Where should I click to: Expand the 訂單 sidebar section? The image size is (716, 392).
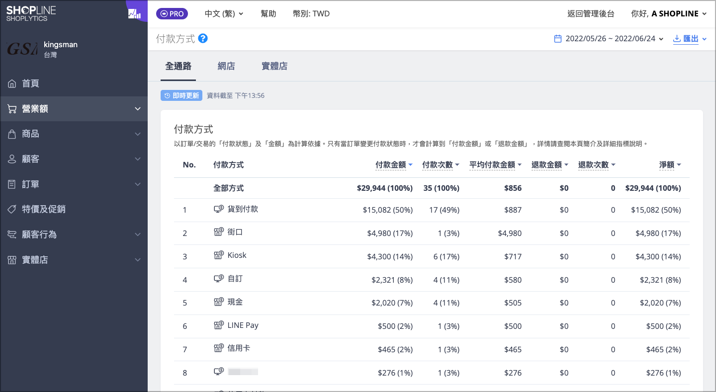coord(138,184)
